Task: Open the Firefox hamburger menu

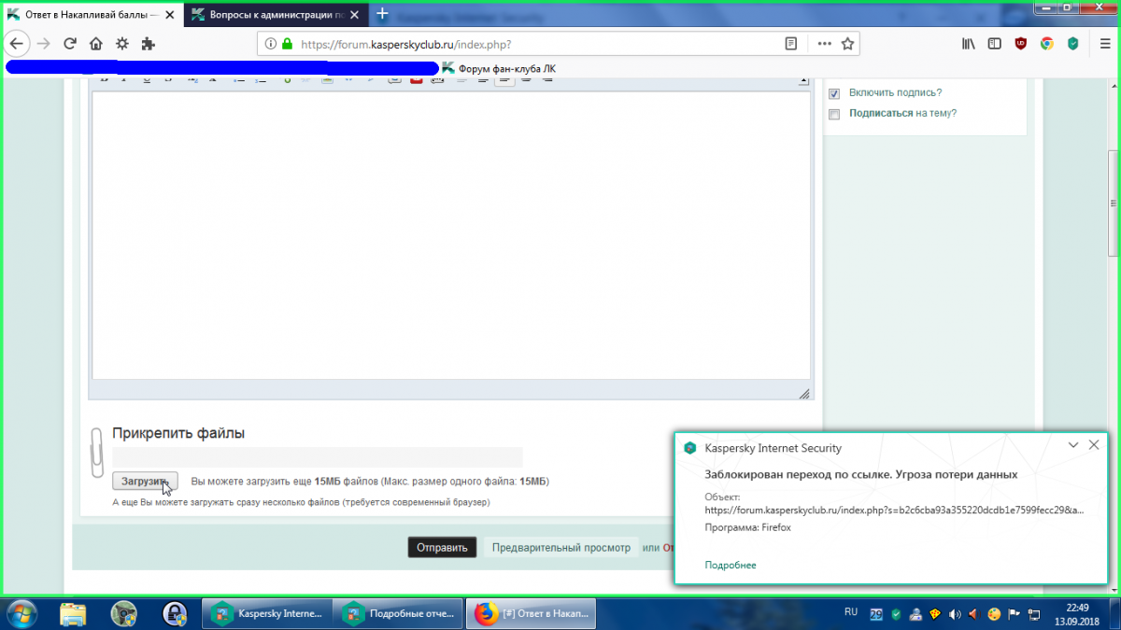Action: [x=1100, y=44]
